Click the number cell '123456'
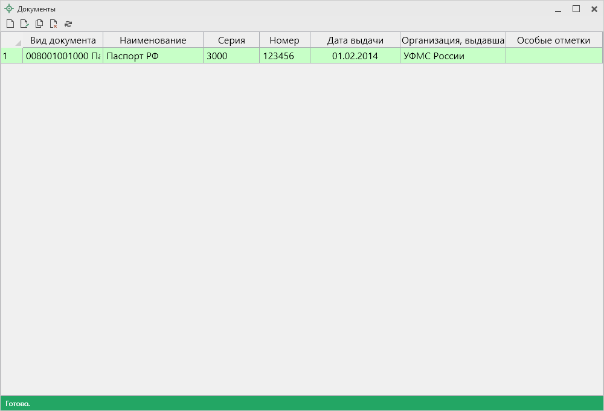This screenshot has width=604, height=411. point(284,56)
